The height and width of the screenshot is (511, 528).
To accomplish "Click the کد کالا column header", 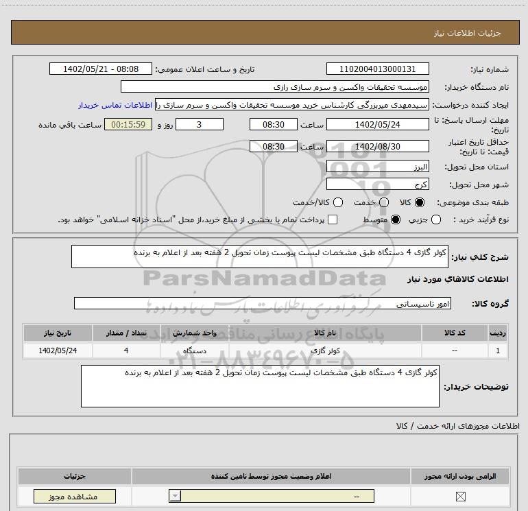I will click(x=455, y=333).
